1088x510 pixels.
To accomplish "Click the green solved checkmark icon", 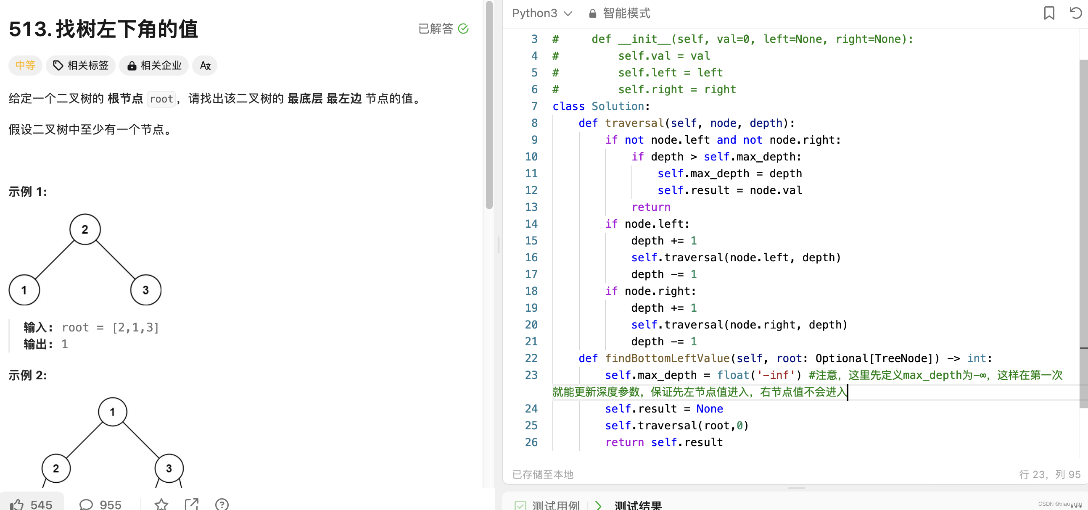I will point(463,29).
